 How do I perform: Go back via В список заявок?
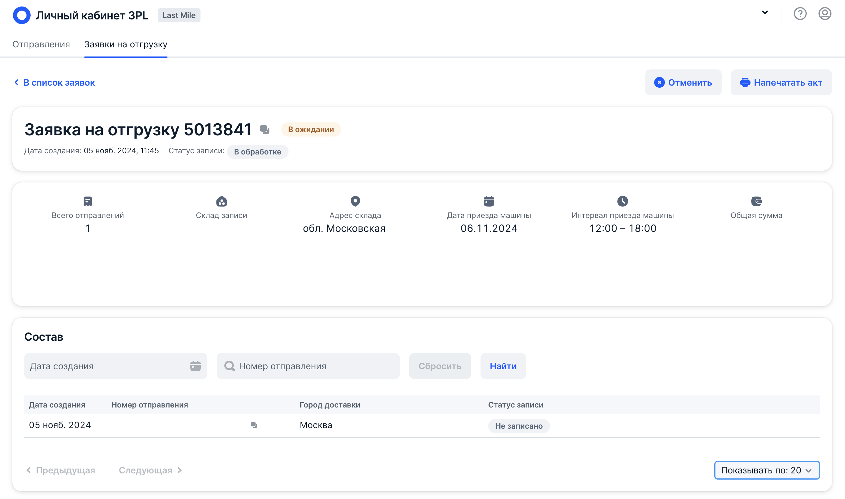[54, 82]
